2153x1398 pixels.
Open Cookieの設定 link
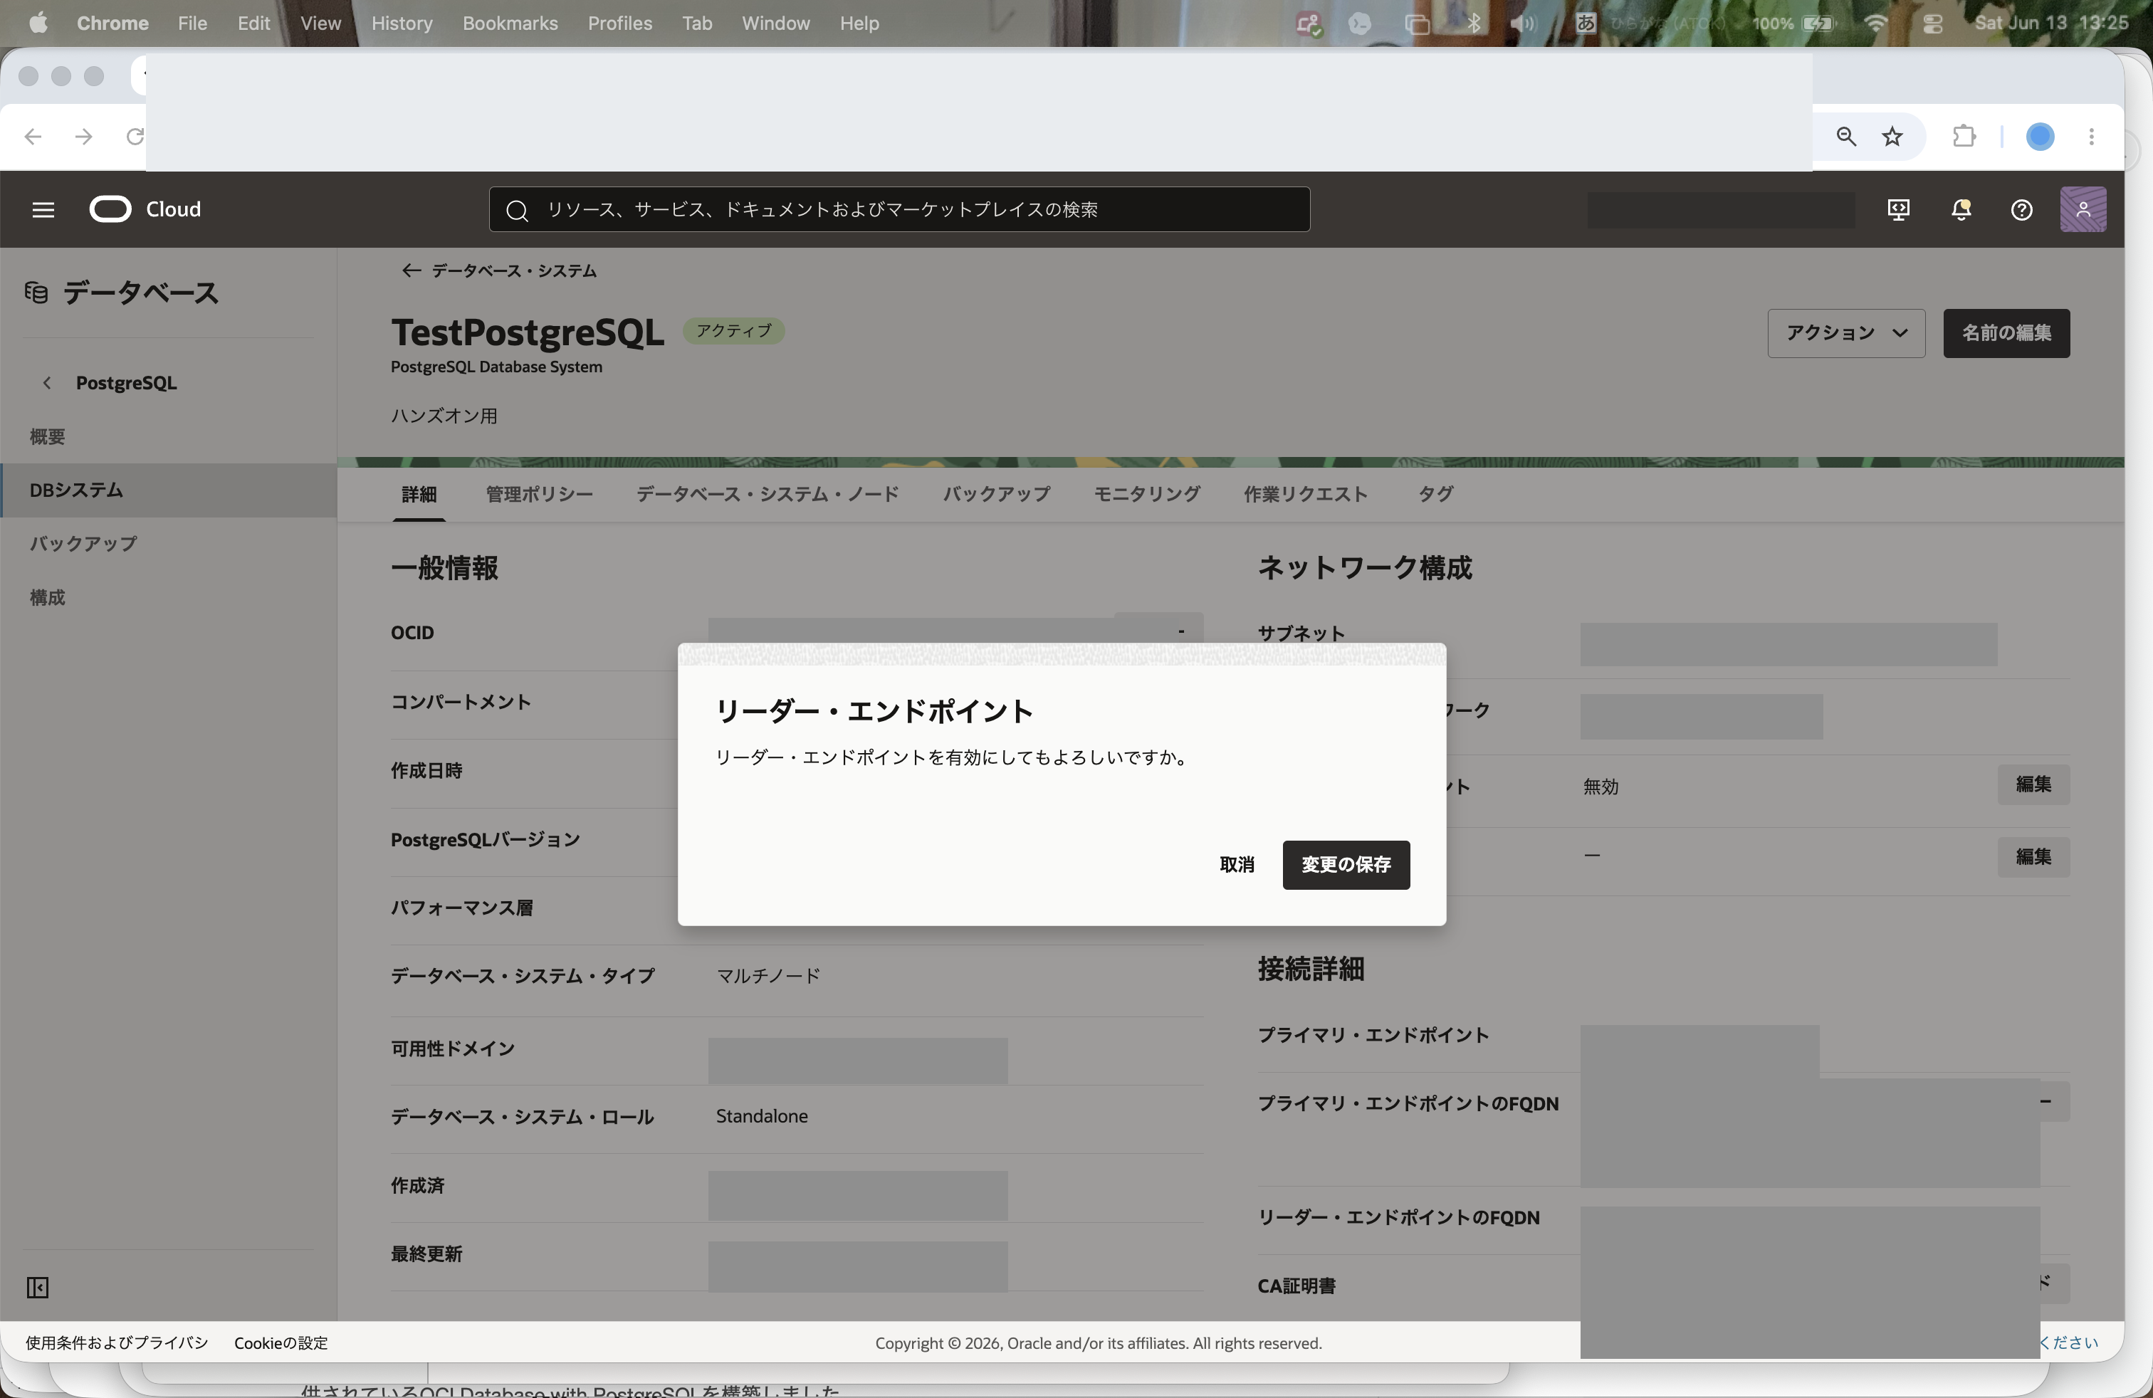click(x=281, y=1343)
